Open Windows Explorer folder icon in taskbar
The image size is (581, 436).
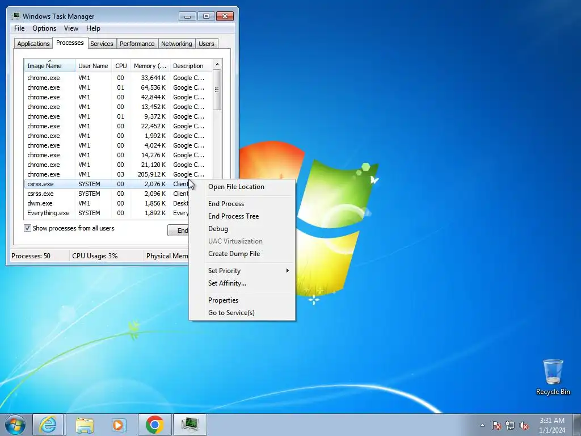(x=84, y=425)
